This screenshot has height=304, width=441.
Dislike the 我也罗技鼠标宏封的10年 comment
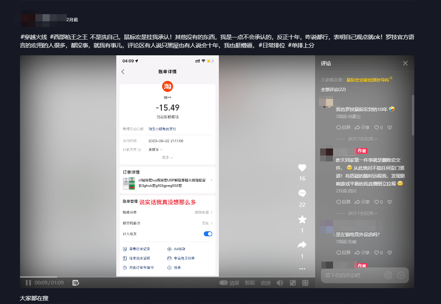(390, 127)
